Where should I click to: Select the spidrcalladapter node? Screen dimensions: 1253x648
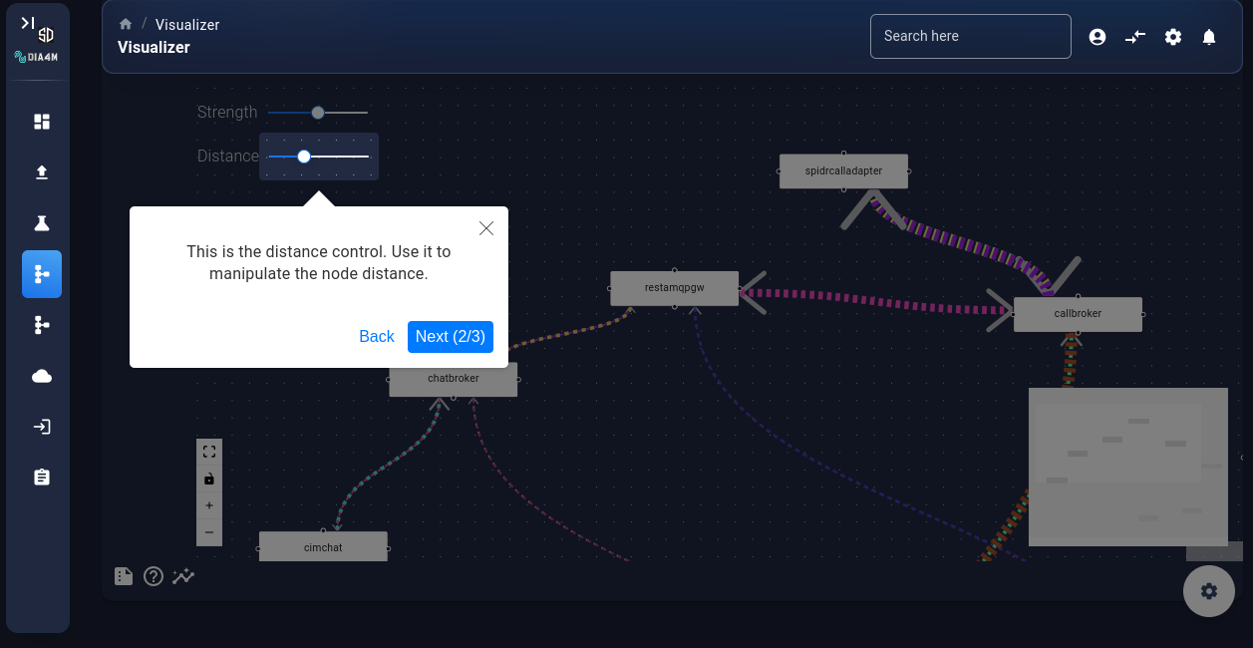[844, 170]
